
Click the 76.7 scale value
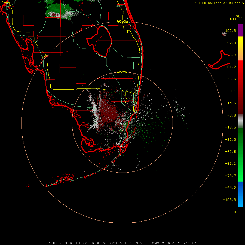click(232, 55)
